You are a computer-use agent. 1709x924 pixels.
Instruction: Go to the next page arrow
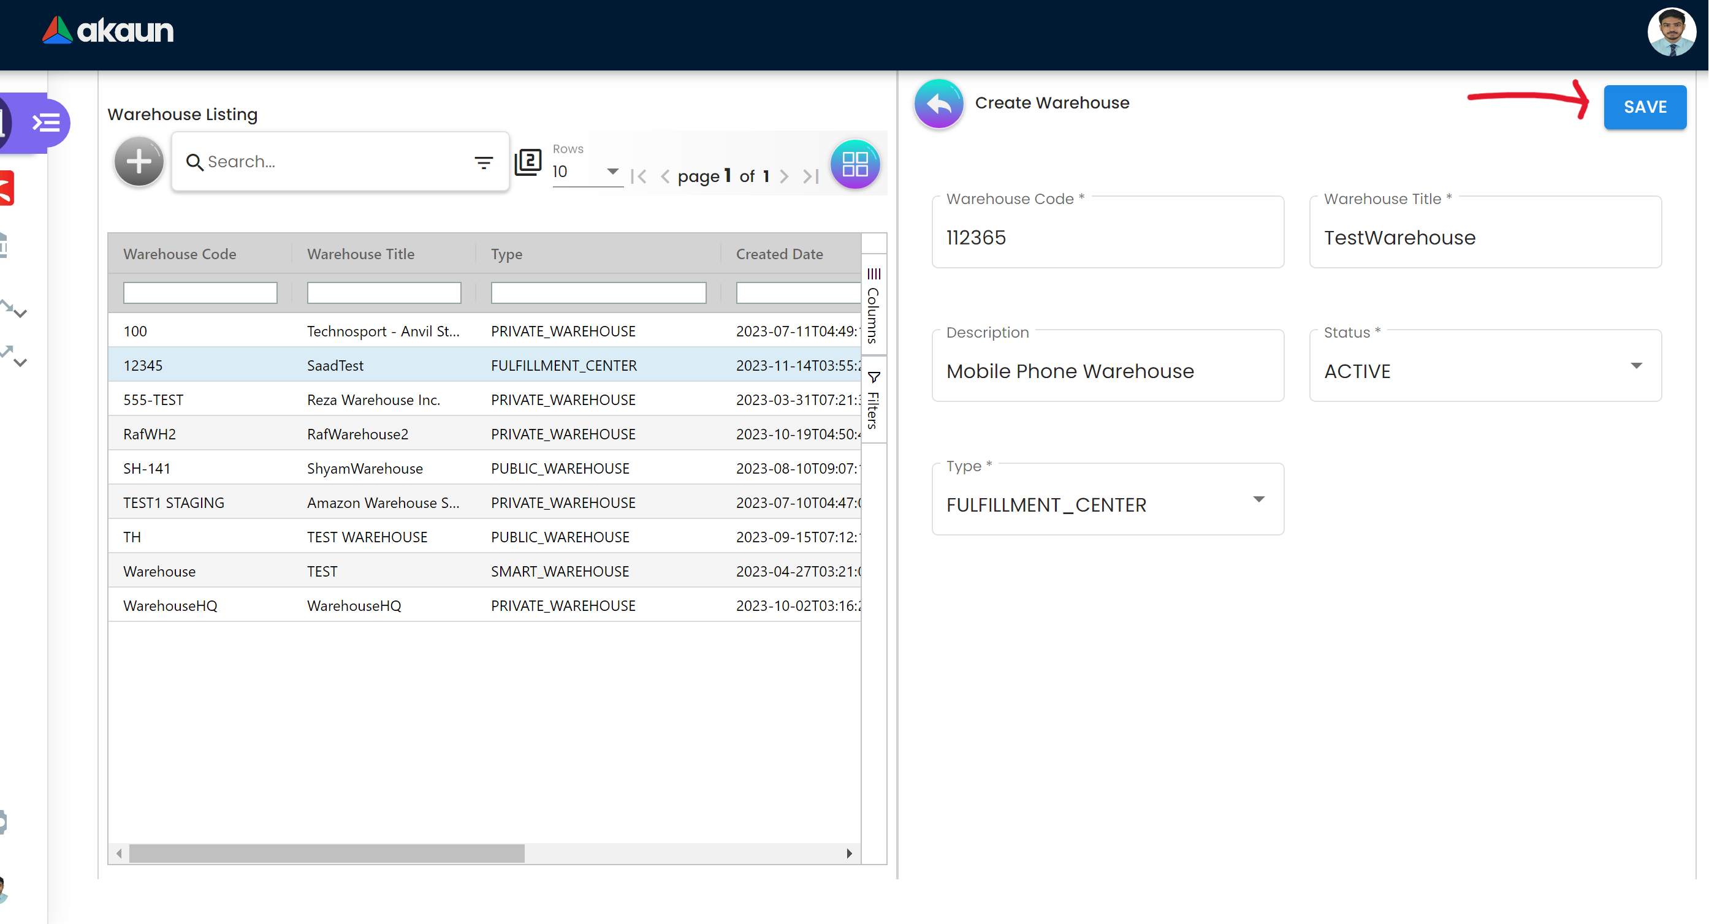coord(784,176)
